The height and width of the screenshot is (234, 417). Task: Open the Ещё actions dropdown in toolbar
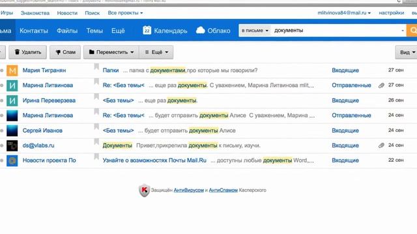156,52
